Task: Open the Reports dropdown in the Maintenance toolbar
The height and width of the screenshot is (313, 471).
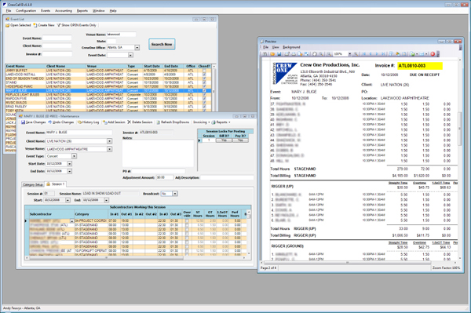Action: 221,122
